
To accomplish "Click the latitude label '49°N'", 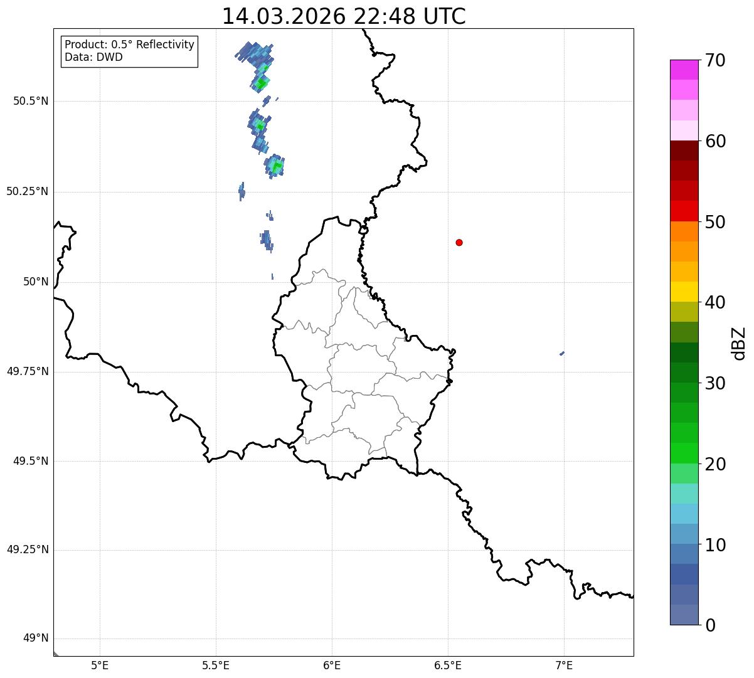I will (36, 638).
